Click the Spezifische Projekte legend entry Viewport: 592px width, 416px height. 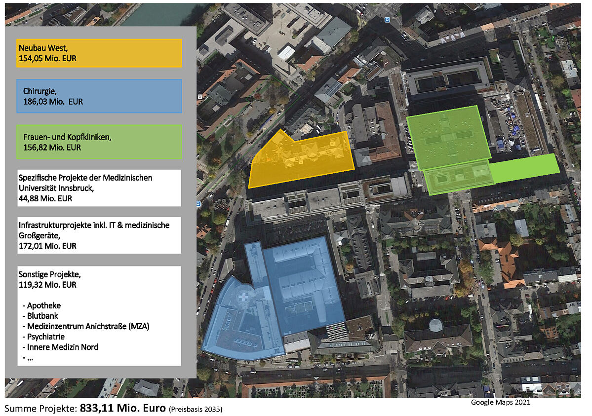click(99, 188)
